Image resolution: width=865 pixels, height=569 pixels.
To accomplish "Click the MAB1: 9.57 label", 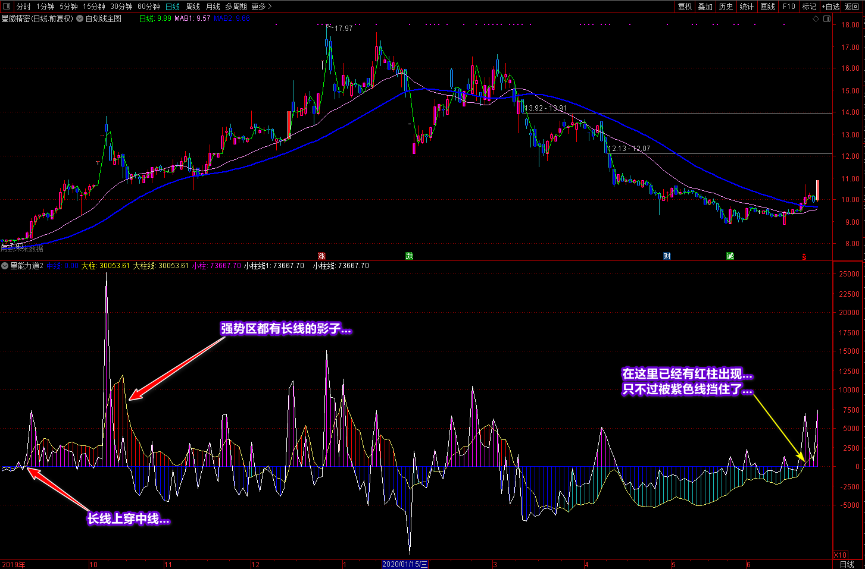I will [x=192, y=18].
